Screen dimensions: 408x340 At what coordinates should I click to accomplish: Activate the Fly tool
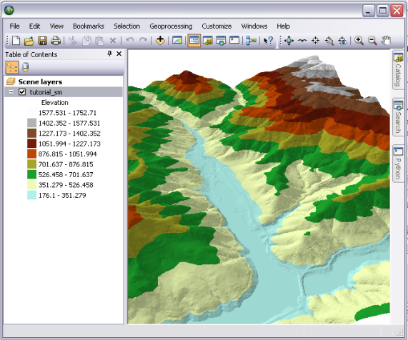(x=302, y=41)
